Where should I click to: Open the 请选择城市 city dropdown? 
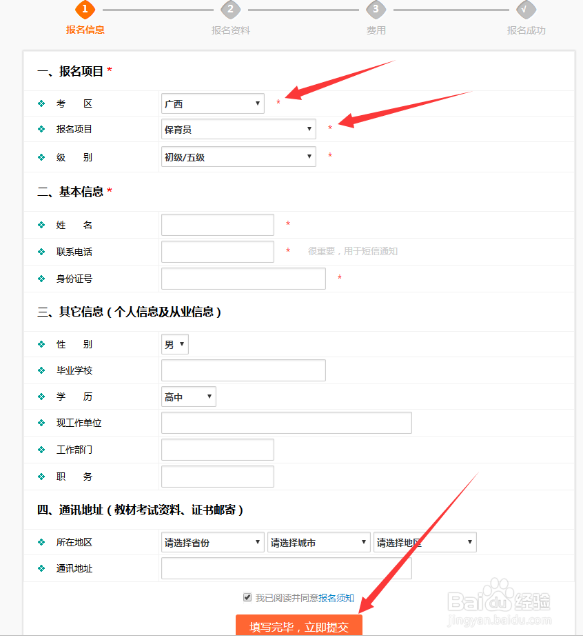[x=318, y=542]
